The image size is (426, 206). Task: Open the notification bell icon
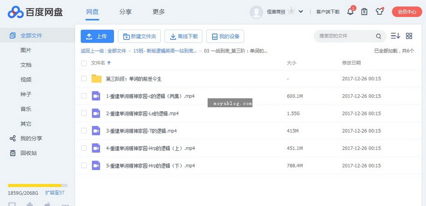351,12
